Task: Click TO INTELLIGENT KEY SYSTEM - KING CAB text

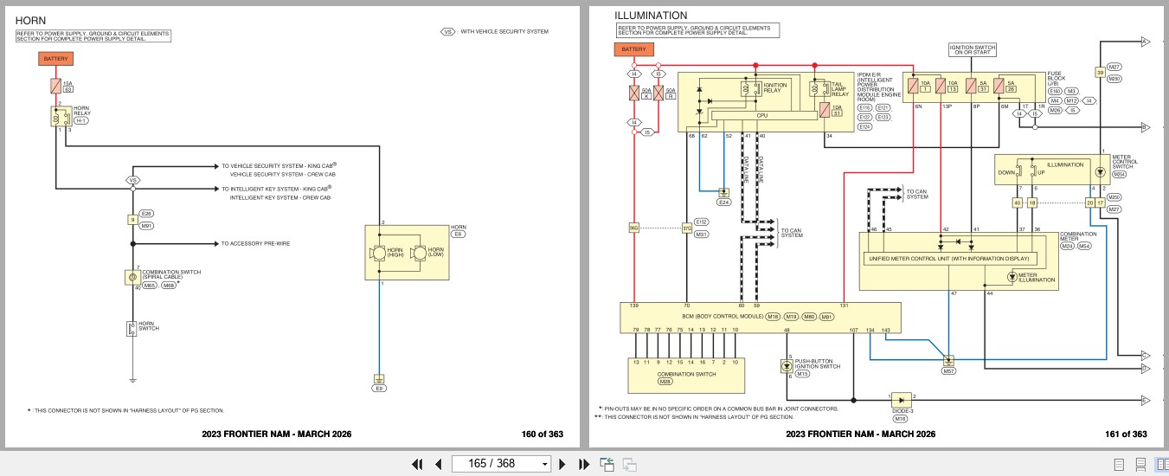Action: click(279, 188)
